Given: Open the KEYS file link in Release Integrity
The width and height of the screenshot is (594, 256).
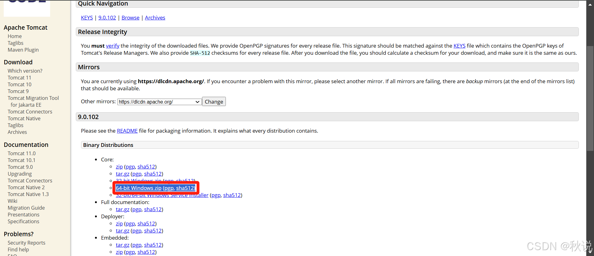Looking at the screenshot, I should 459,46.
